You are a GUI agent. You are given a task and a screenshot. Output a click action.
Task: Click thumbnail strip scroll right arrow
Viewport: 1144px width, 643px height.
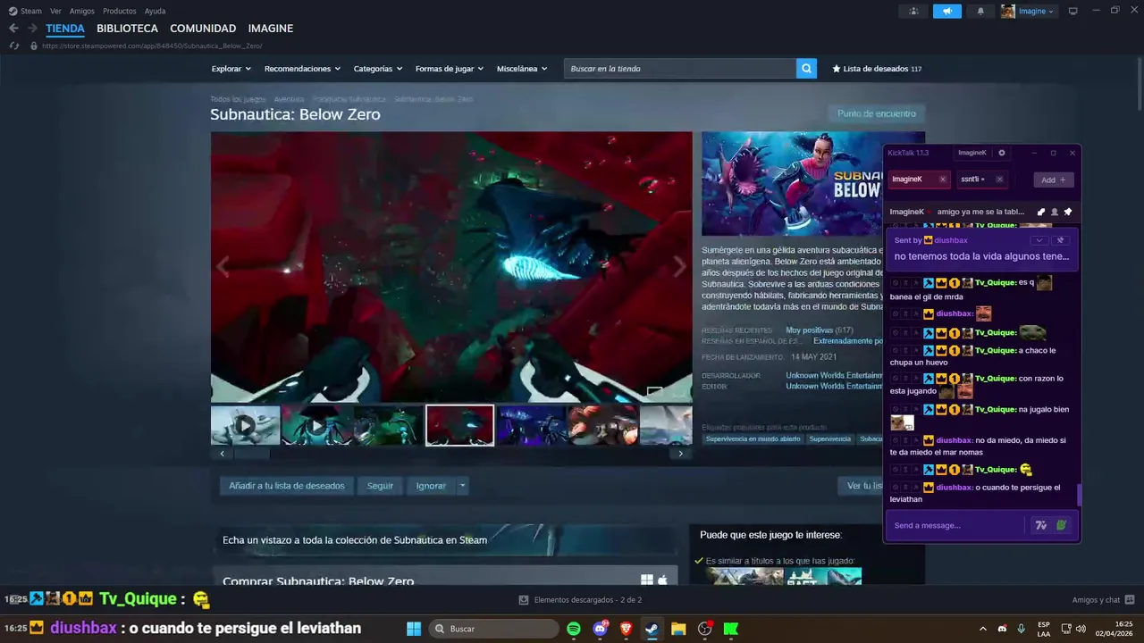pos(680,454)
